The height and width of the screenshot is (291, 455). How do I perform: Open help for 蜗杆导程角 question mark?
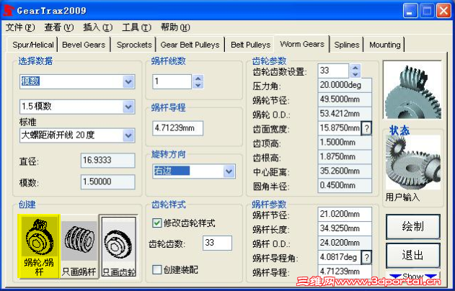click(366, 257)
